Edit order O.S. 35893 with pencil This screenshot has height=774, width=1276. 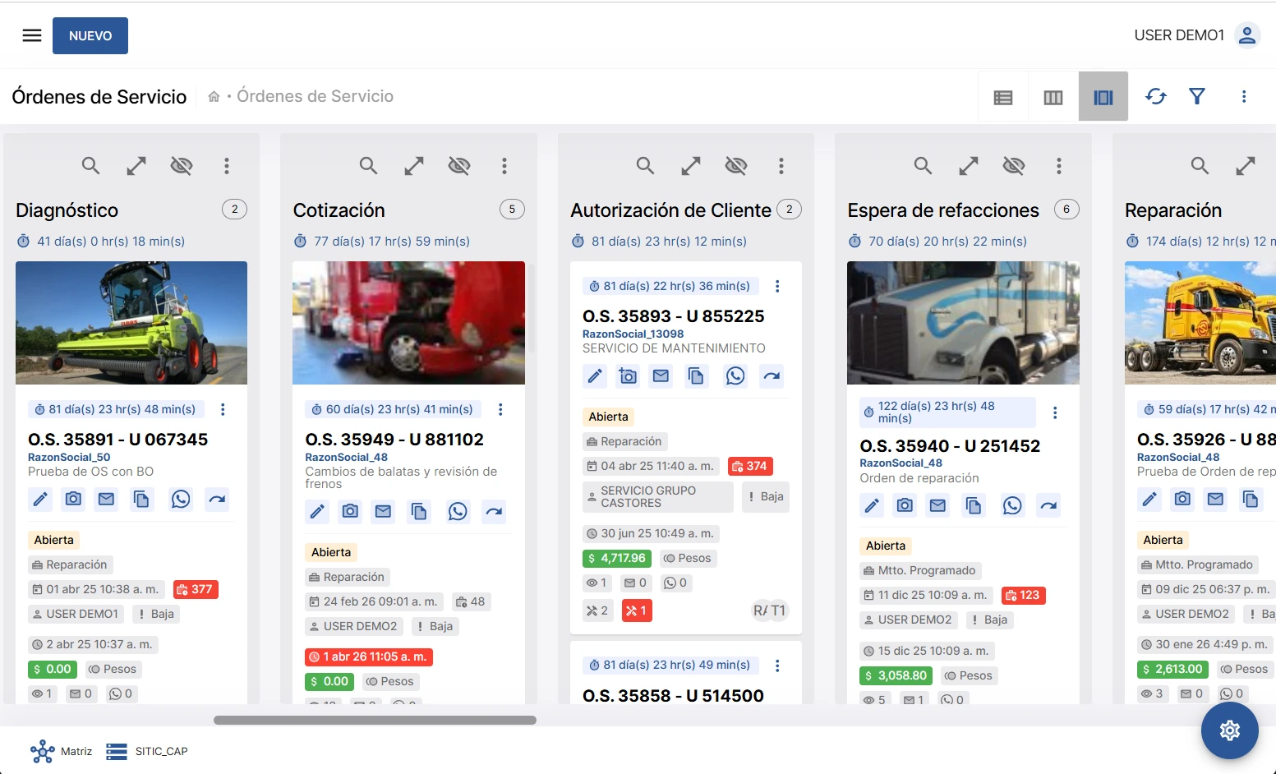pos(595,376)
